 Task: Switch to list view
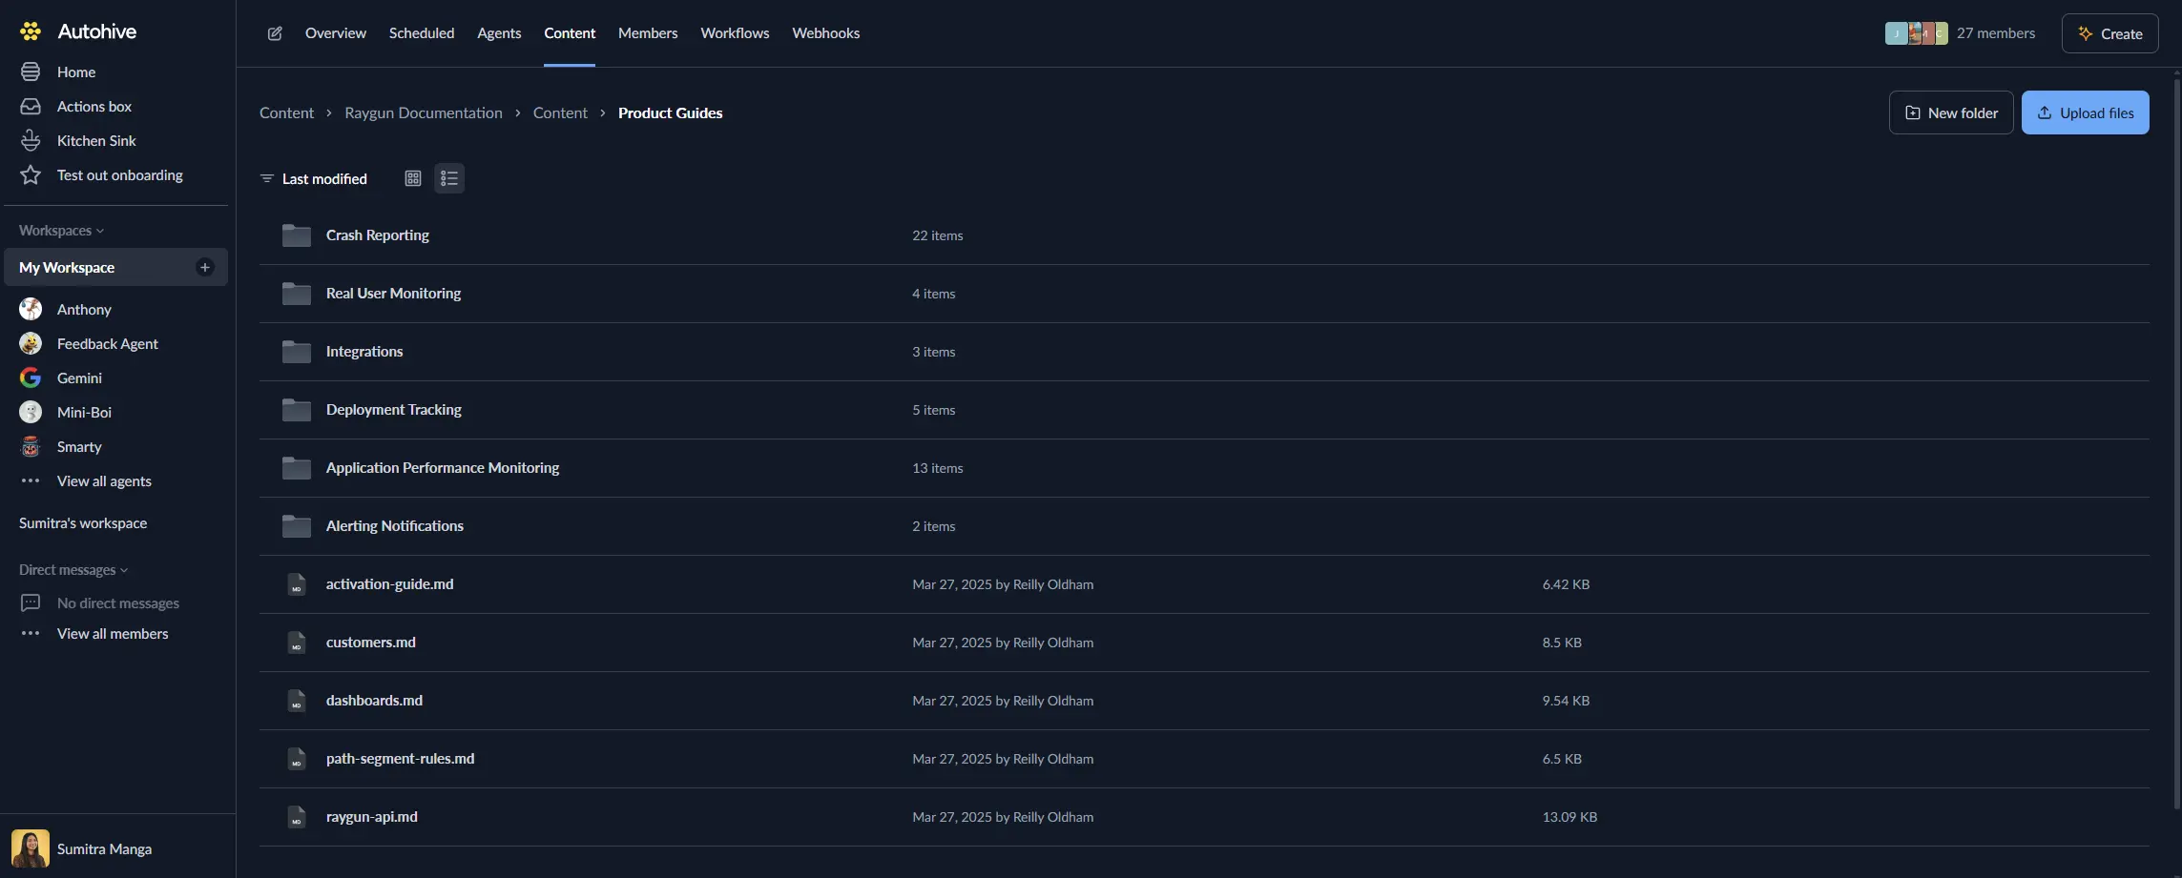click(449, 178)
